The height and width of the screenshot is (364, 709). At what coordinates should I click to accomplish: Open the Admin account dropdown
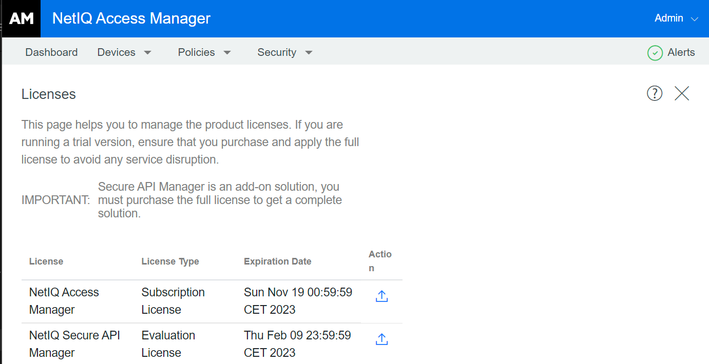point(676,18)
